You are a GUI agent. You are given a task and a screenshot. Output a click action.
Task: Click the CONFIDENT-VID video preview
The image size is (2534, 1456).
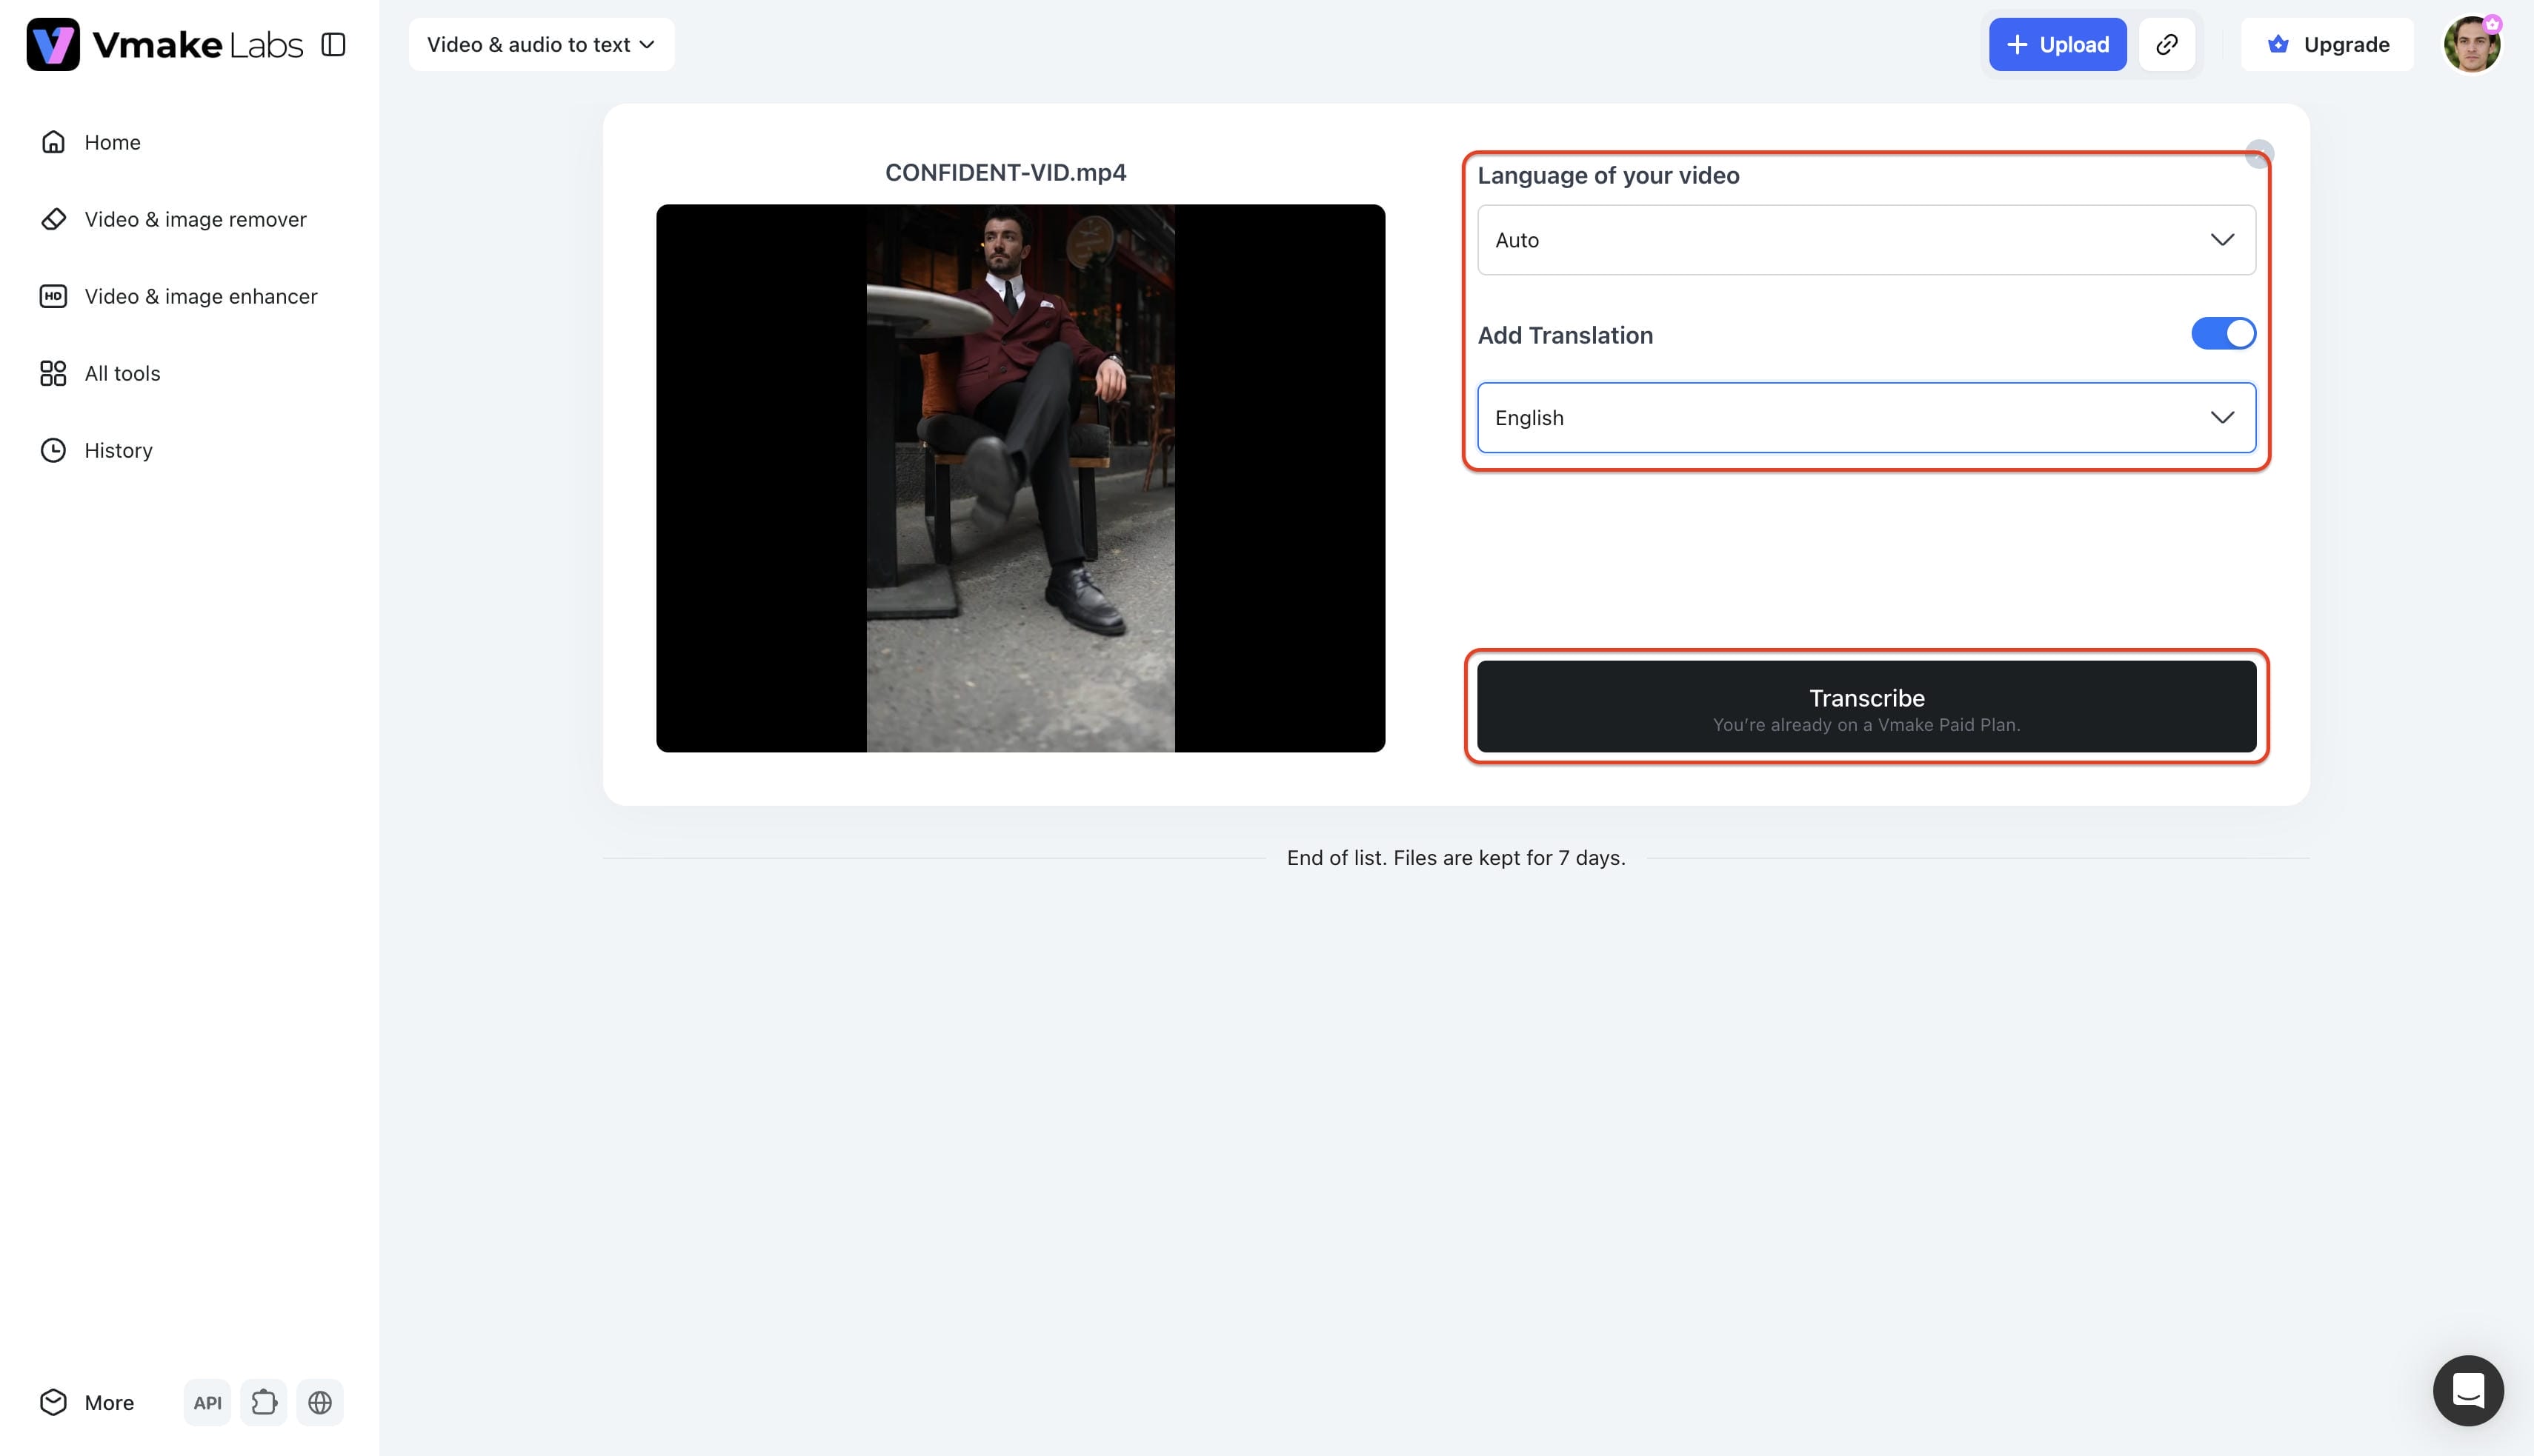1020,478
